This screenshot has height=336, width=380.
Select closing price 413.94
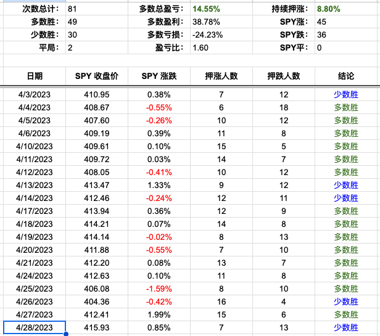pyautogui.click(x=97, y=211)
